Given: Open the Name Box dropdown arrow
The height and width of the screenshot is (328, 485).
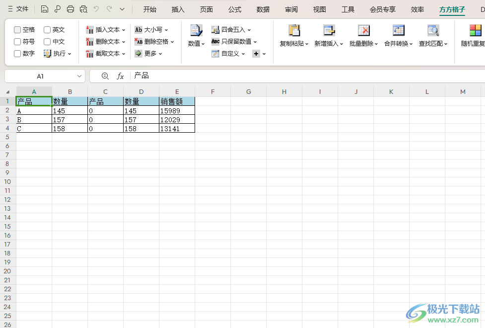Looking at the screenshot, I should [x=80, y=76].
